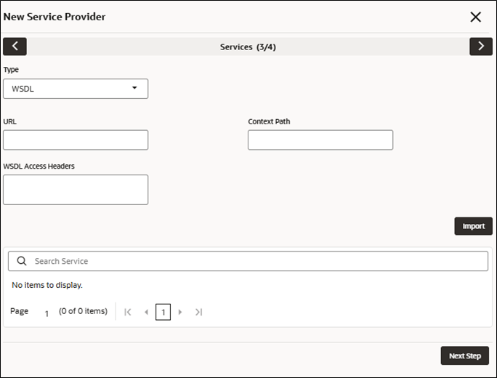497x378 pixels.
Task: Go to previous page arrow
Action: coord(147,312)
